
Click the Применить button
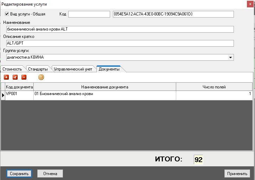[237, 174]
